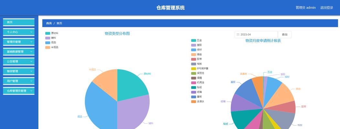Click the first 首页 breadcrumb link
The width and height of the screenshot is (340, 129).
(x=49, y=23)
